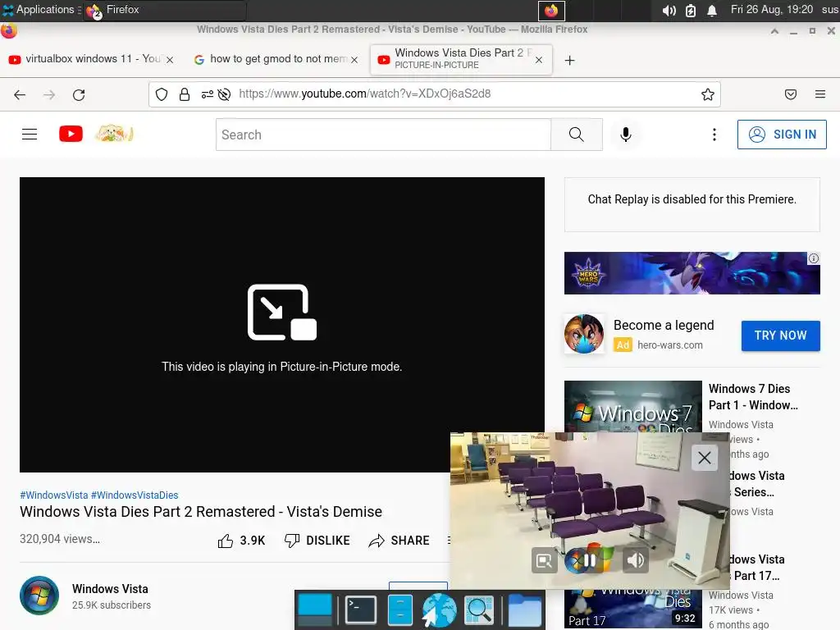Go to YouTube home via logo

coord(71,134)
